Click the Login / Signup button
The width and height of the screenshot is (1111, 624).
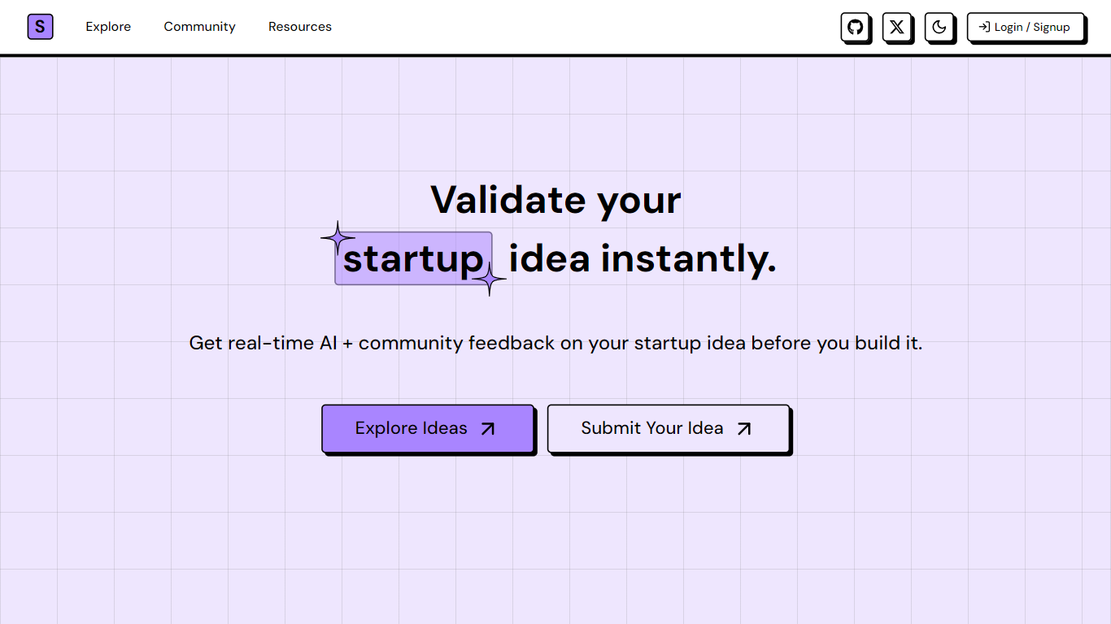point(1026,27)
